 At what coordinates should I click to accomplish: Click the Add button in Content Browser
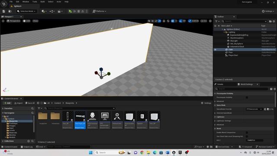(7, 103)
